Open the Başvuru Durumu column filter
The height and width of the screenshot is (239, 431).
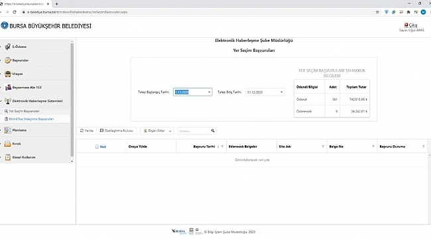(x=424, y=147)
